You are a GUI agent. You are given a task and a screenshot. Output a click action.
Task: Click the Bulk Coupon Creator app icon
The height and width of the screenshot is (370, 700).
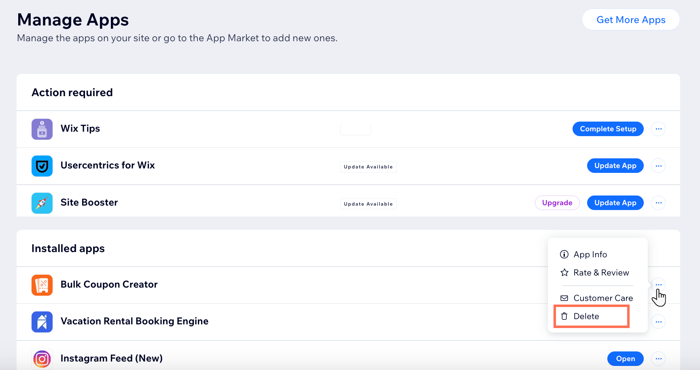pyautogui.click(x=42, y=285)
